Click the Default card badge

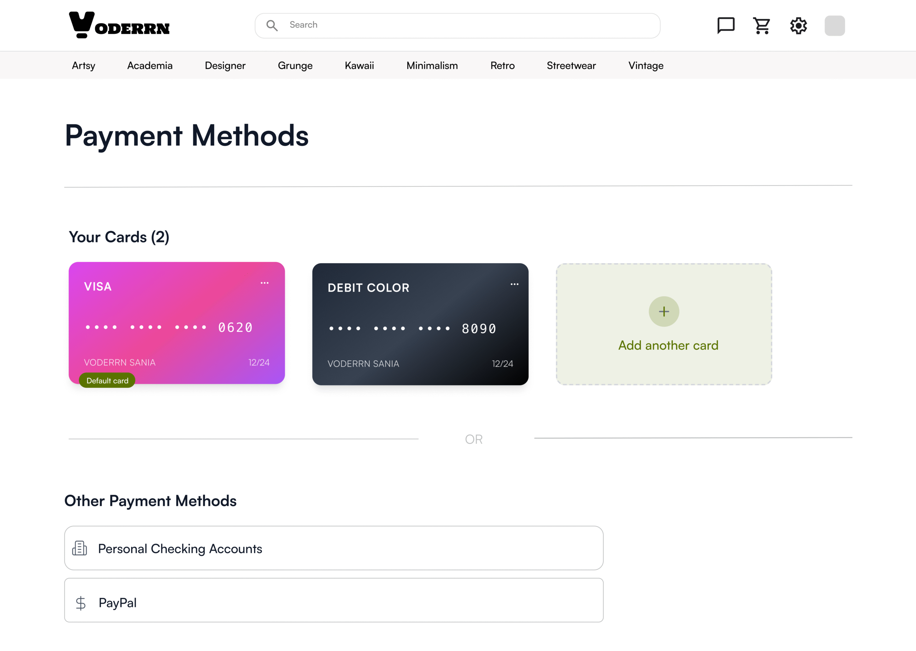pyautogui.click(x=107, y=381)
